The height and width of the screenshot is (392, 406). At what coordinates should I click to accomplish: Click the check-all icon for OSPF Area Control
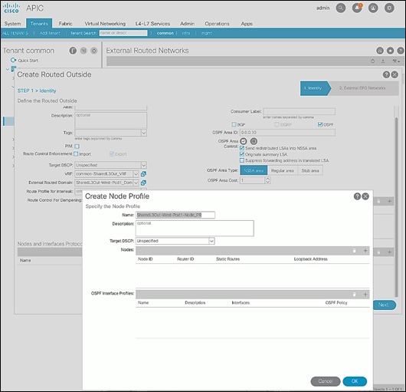pos(244,141)
